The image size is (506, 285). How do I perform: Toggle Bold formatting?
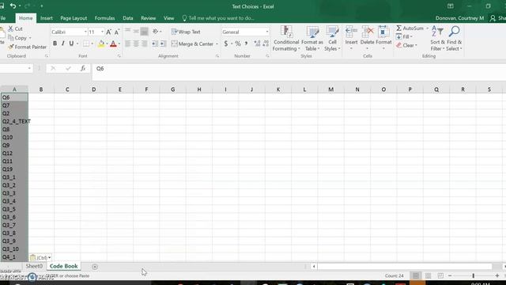coord(55,44)
